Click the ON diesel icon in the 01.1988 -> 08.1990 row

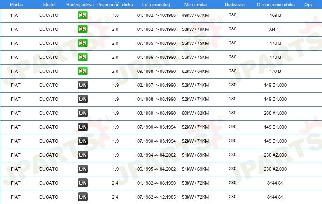[x=82, y=99]
